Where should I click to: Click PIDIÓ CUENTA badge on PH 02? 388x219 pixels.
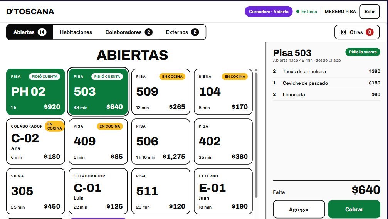(x=45, y=77)
